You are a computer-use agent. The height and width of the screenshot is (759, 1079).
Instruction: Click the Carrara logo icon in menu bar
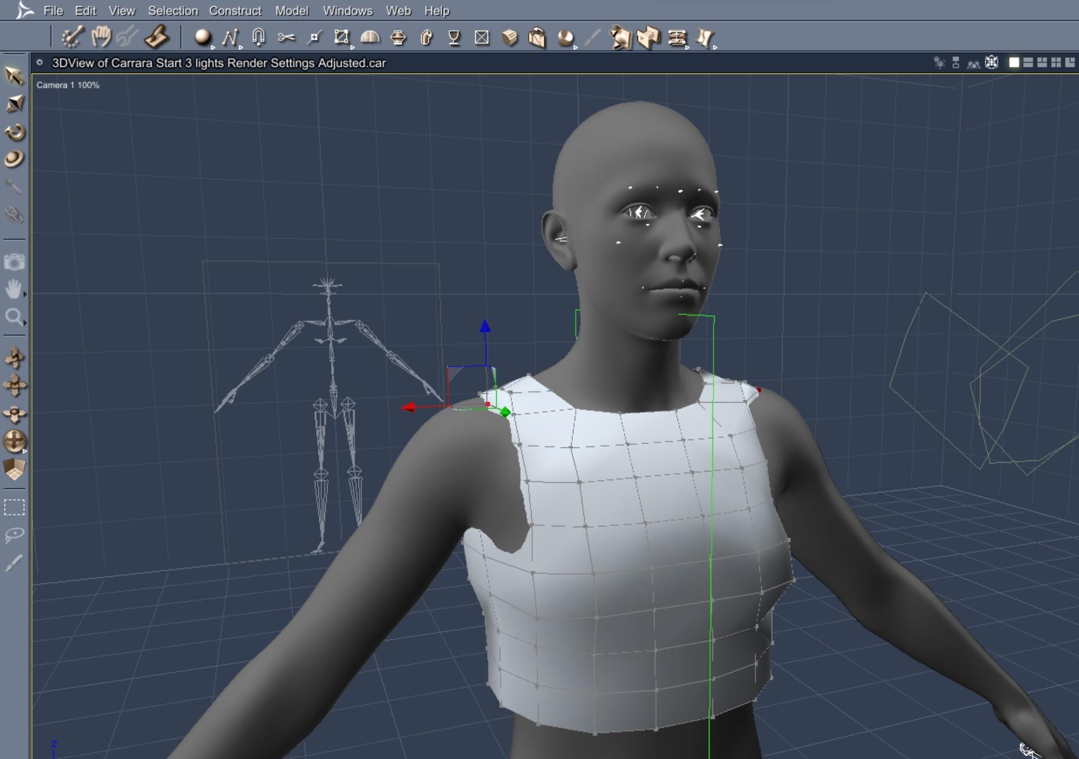(x=23, y=10)
